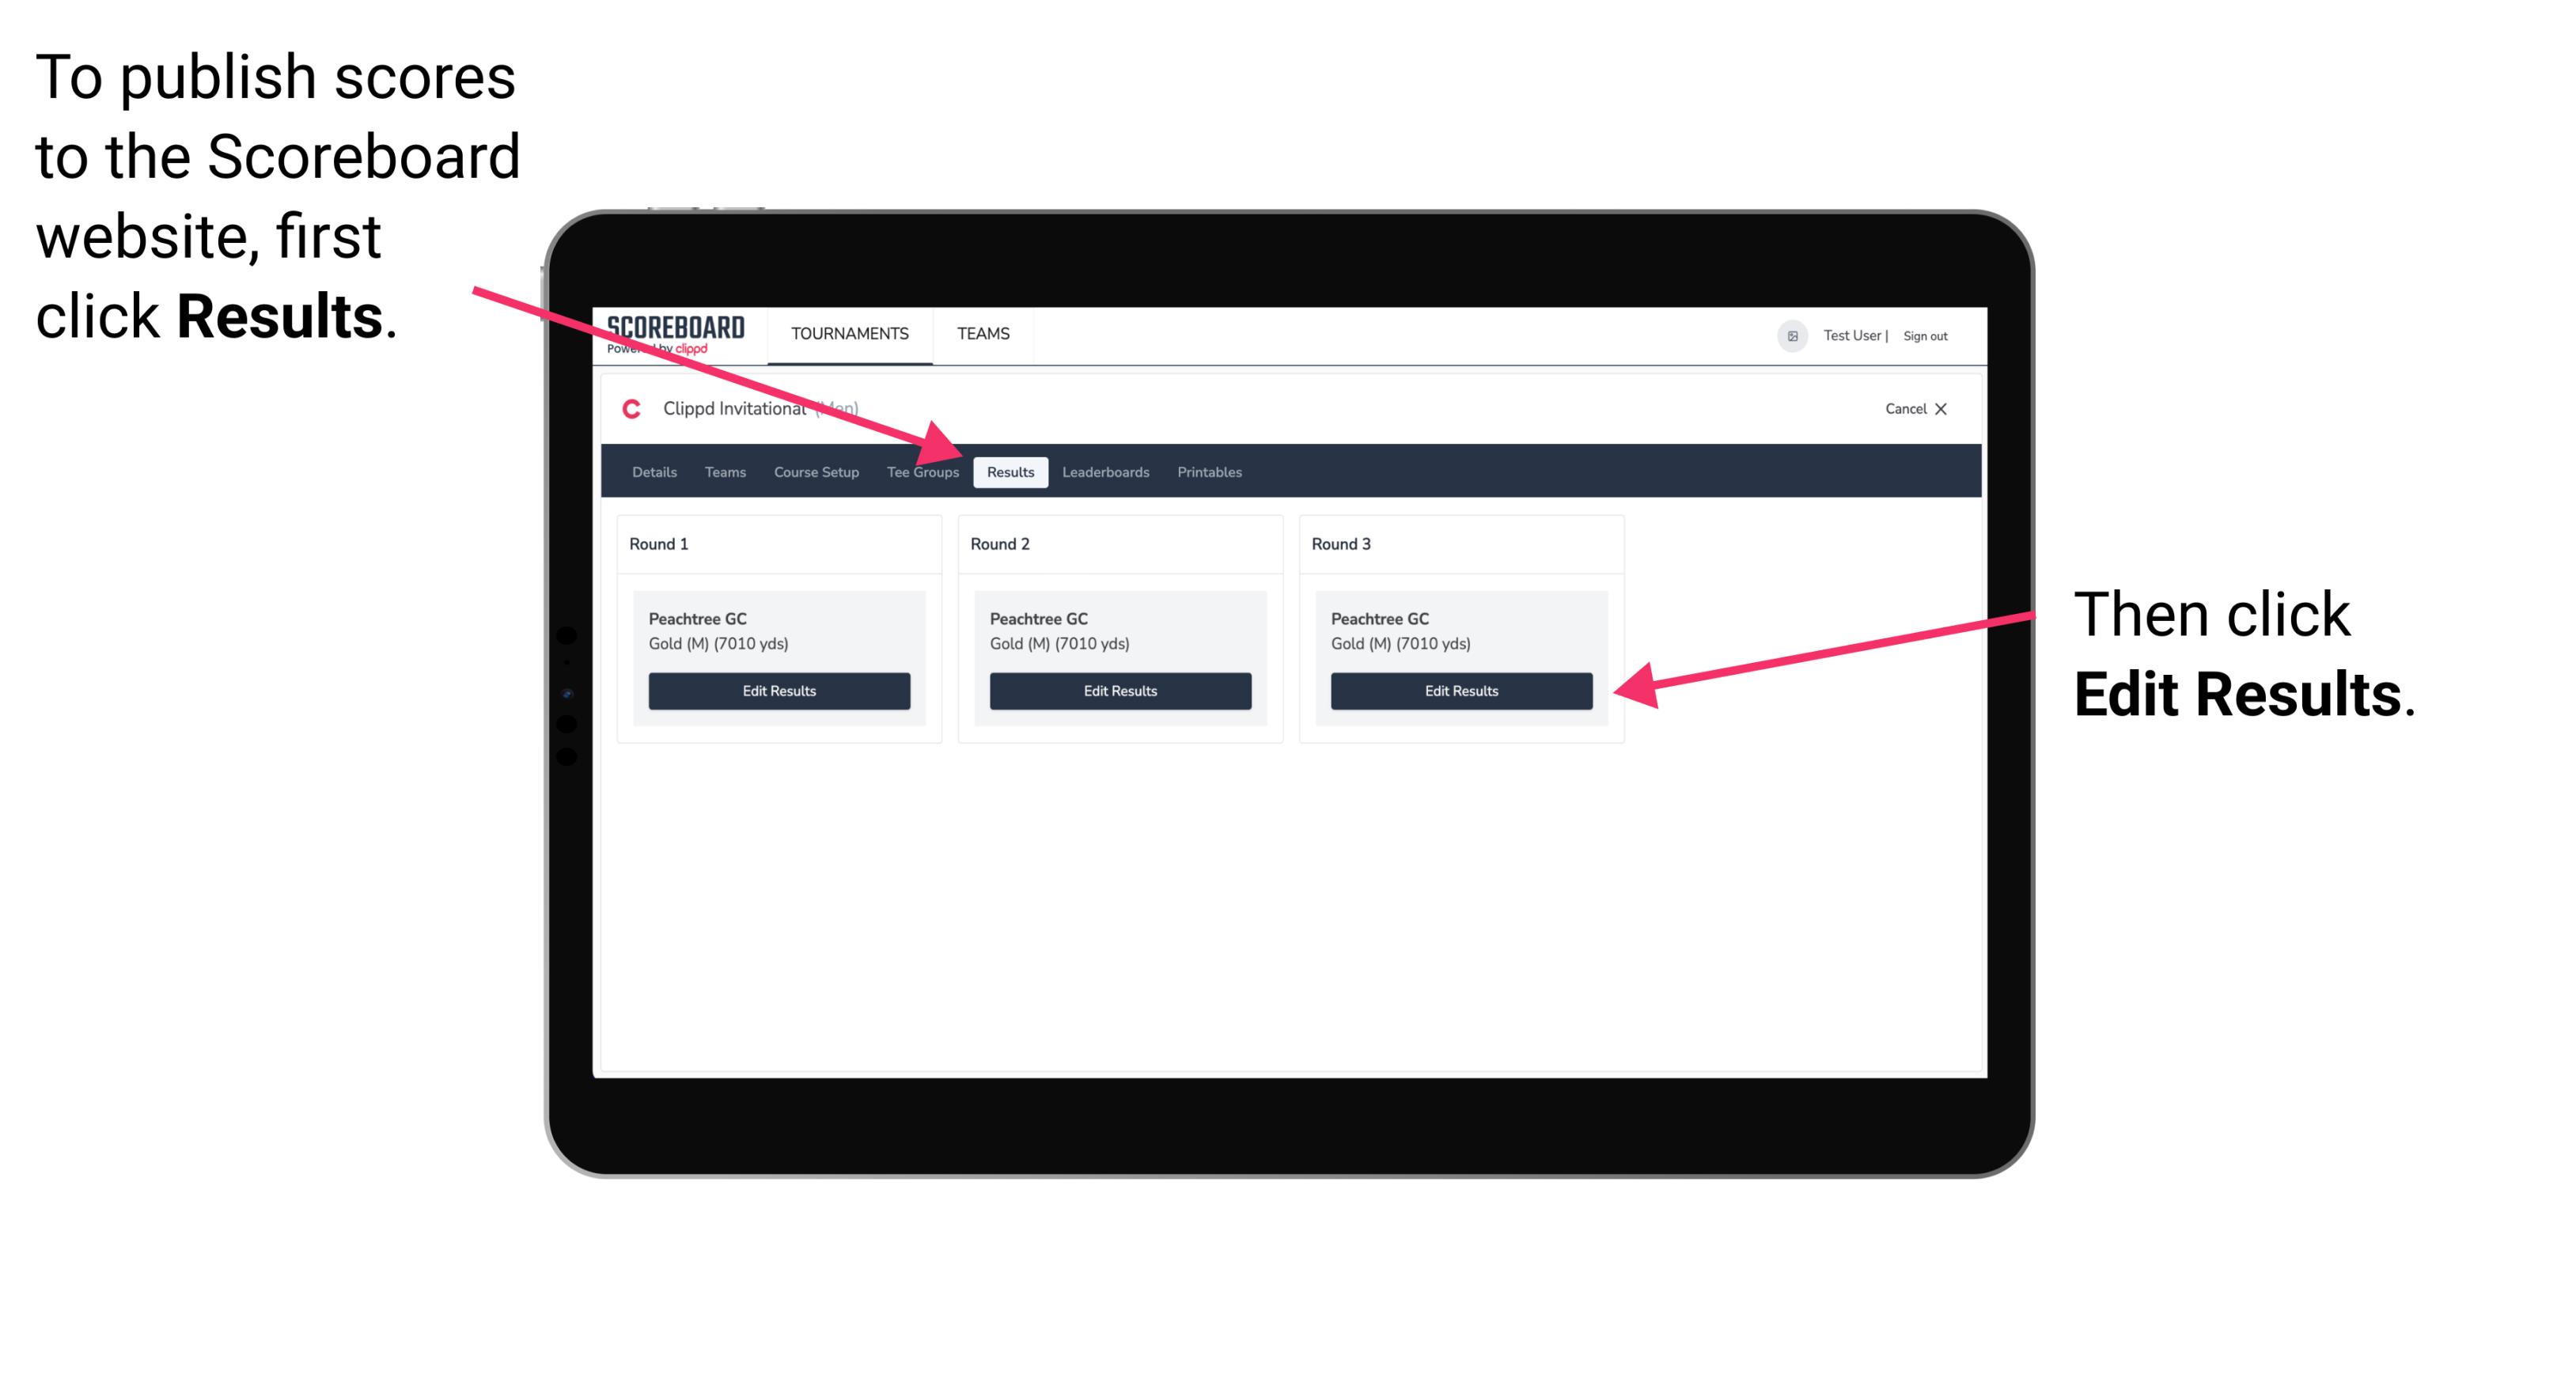Click the Printables tab
Viewport: 2576px width, 1386px height.
(1209, 471)
